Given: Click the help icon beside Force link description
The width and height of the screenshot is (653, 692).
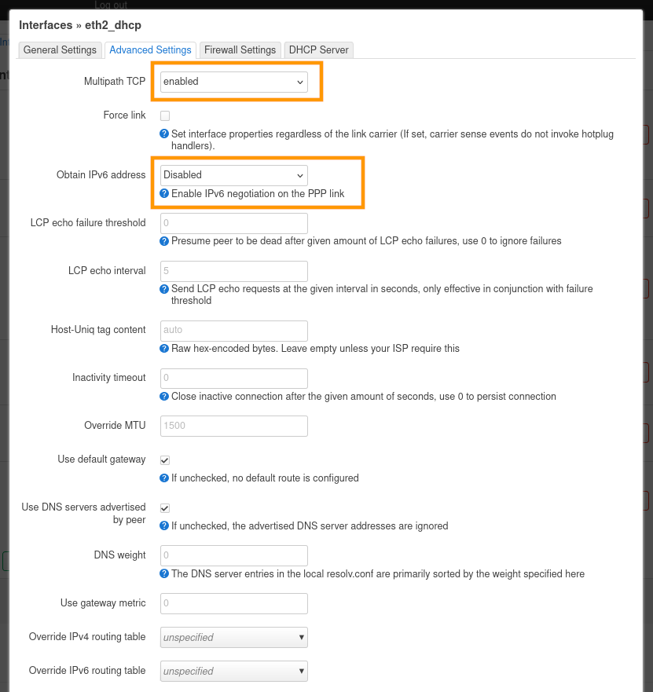Looking at the screenshot, I should click(x=164, y=134).
